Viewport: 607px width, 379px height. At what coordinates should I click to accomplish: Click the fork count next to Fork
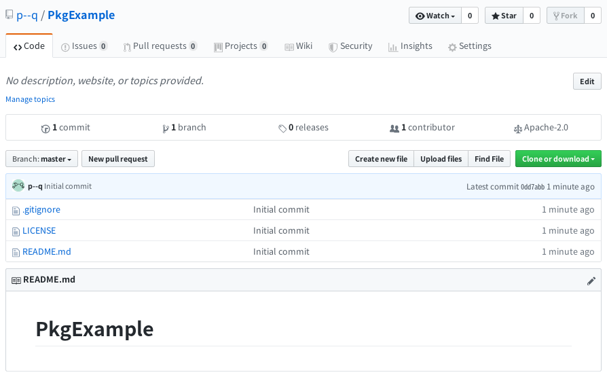tap(593, 16)
